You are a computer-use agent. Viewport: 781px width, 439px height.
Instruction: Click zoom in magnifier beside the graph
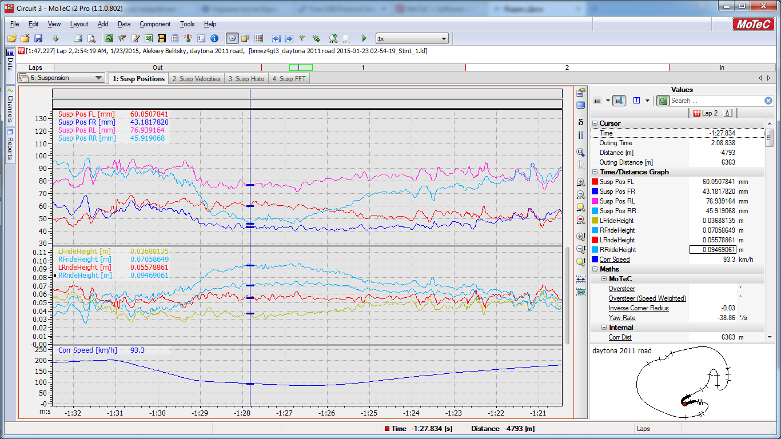point(581,182)
